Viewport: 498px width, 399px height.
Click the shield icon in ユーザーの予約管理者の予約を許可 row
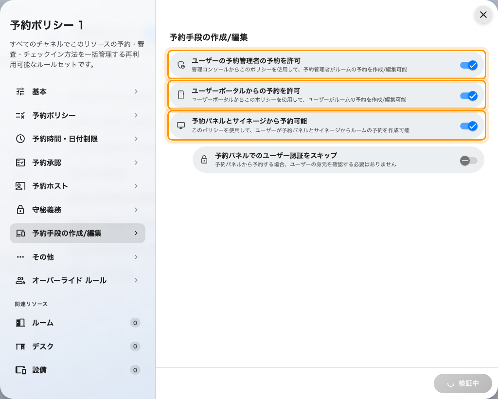(181, 65)
